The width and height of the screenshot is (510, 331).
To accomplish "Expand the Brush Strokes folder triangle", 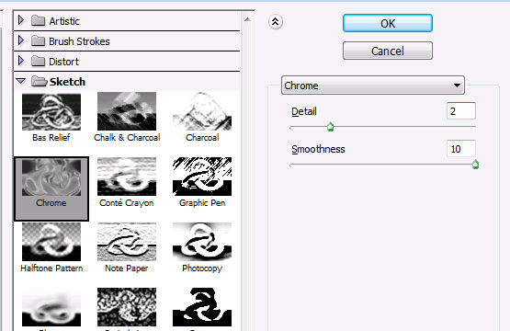I will pyautogui.click(x=21, y=40).
